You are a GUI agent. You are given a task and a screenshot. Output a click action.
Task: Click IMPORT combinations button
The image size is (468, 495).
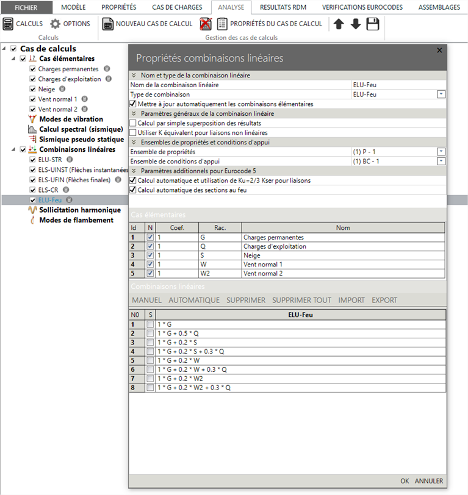point(351,300)
